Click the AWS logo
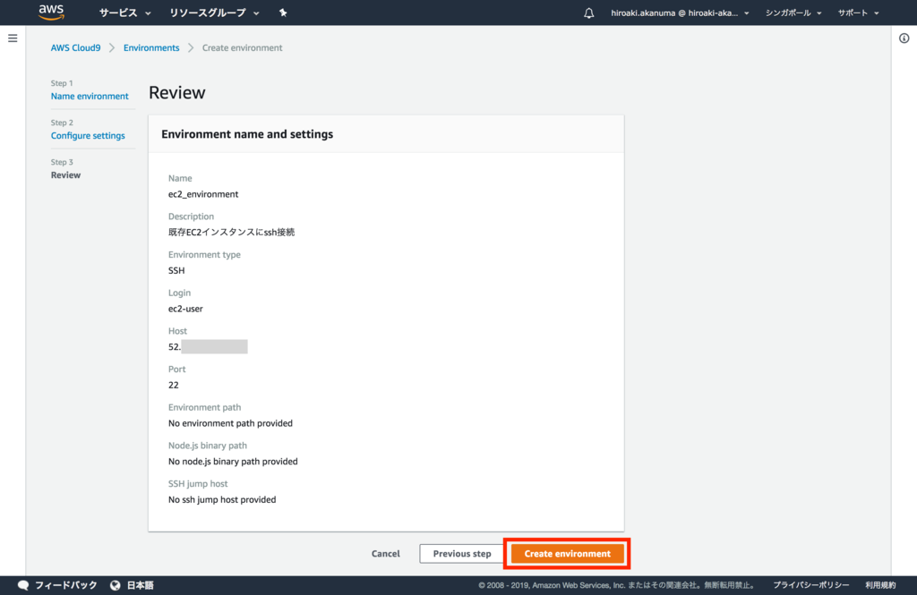The image size is (917, 595). point(51,13)
